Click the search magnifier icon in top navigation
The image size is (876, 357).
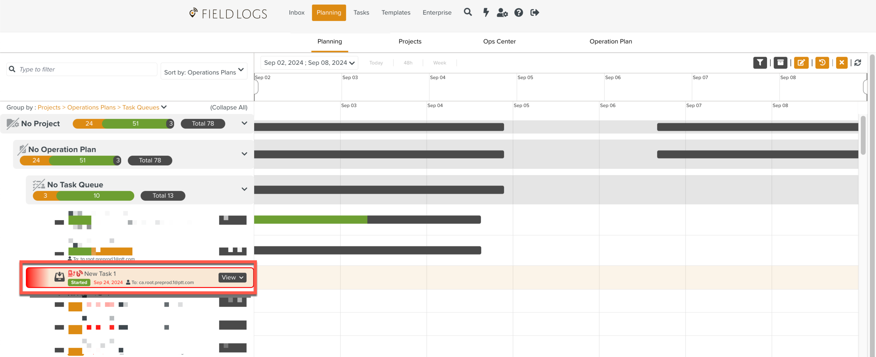pos(468,13)
